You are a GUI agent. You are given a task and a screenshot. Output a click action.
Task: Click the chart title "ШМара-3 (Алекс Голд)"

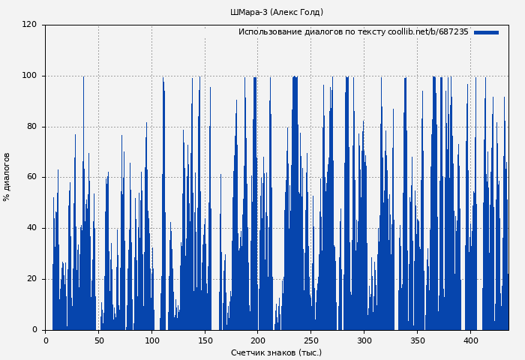[277, 13]
